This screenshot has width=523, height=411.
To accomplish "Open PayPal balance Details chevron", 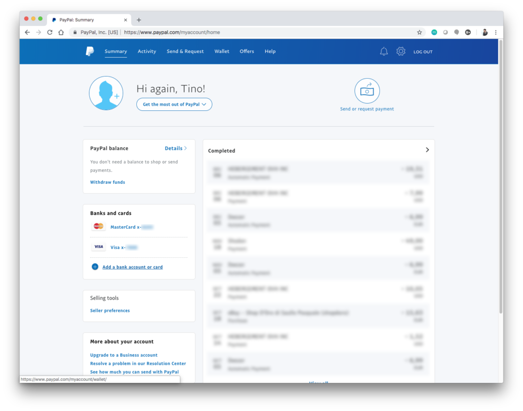I will click(176, 149).
